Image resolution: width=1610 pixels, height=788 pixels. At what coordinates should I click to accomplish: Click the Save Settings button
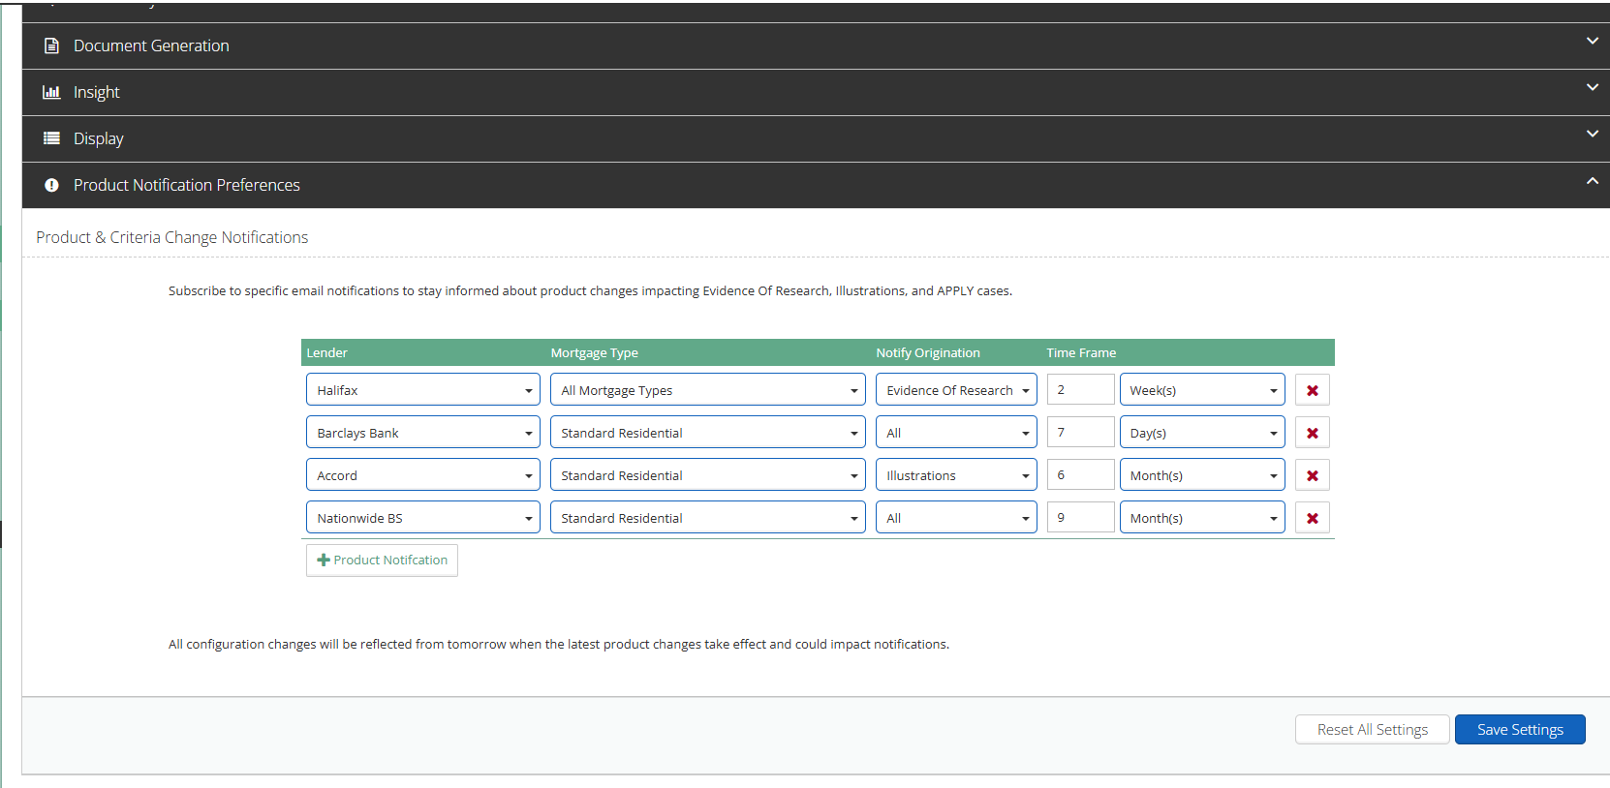tap(1520, 729)
